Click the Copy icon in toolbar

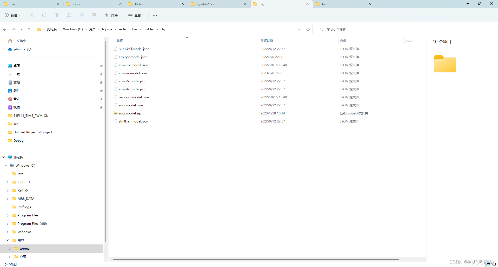44,15
